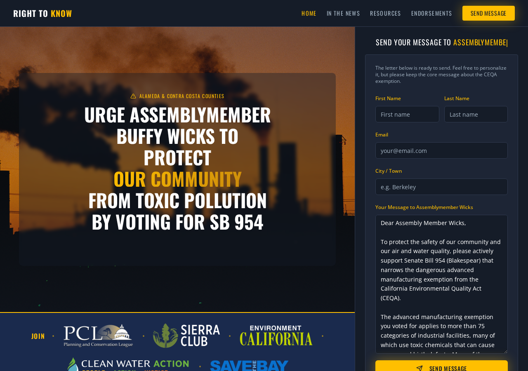Click the Planning and Conservation League logo
The image size is (528, 371).
click(98, 336)
